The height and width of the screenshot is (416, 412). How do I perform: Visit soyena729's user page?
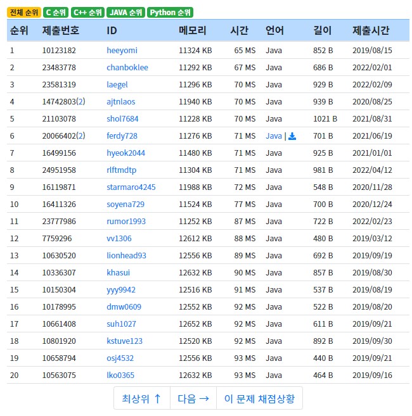pos(126,205)
